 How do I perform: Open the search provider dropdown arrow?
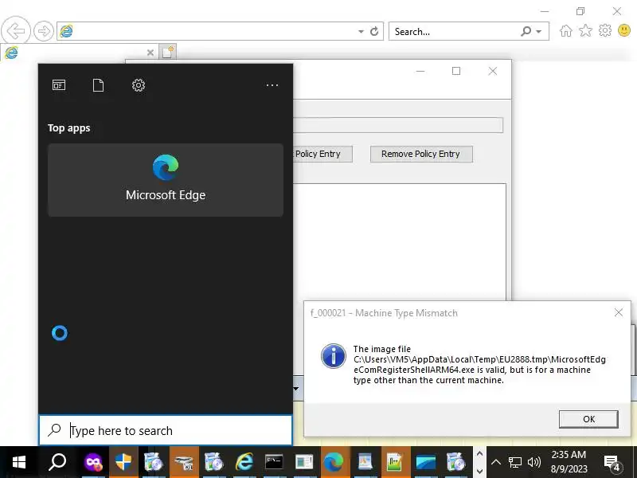[539, 31]
